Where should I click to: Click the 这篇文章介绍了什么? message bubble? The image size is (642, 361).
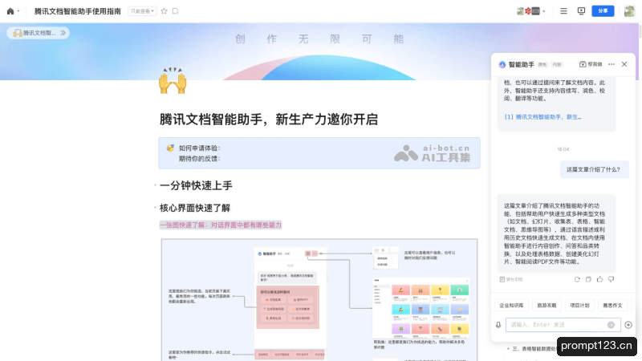coord(593,169)
